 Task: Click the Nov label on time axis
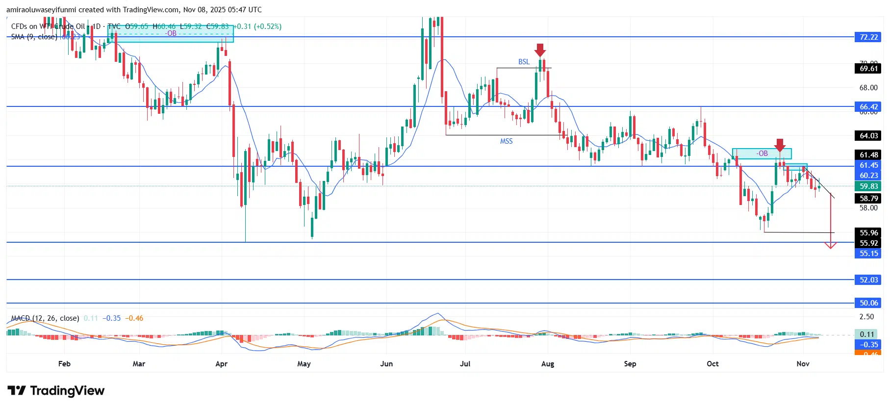[803, 364]
